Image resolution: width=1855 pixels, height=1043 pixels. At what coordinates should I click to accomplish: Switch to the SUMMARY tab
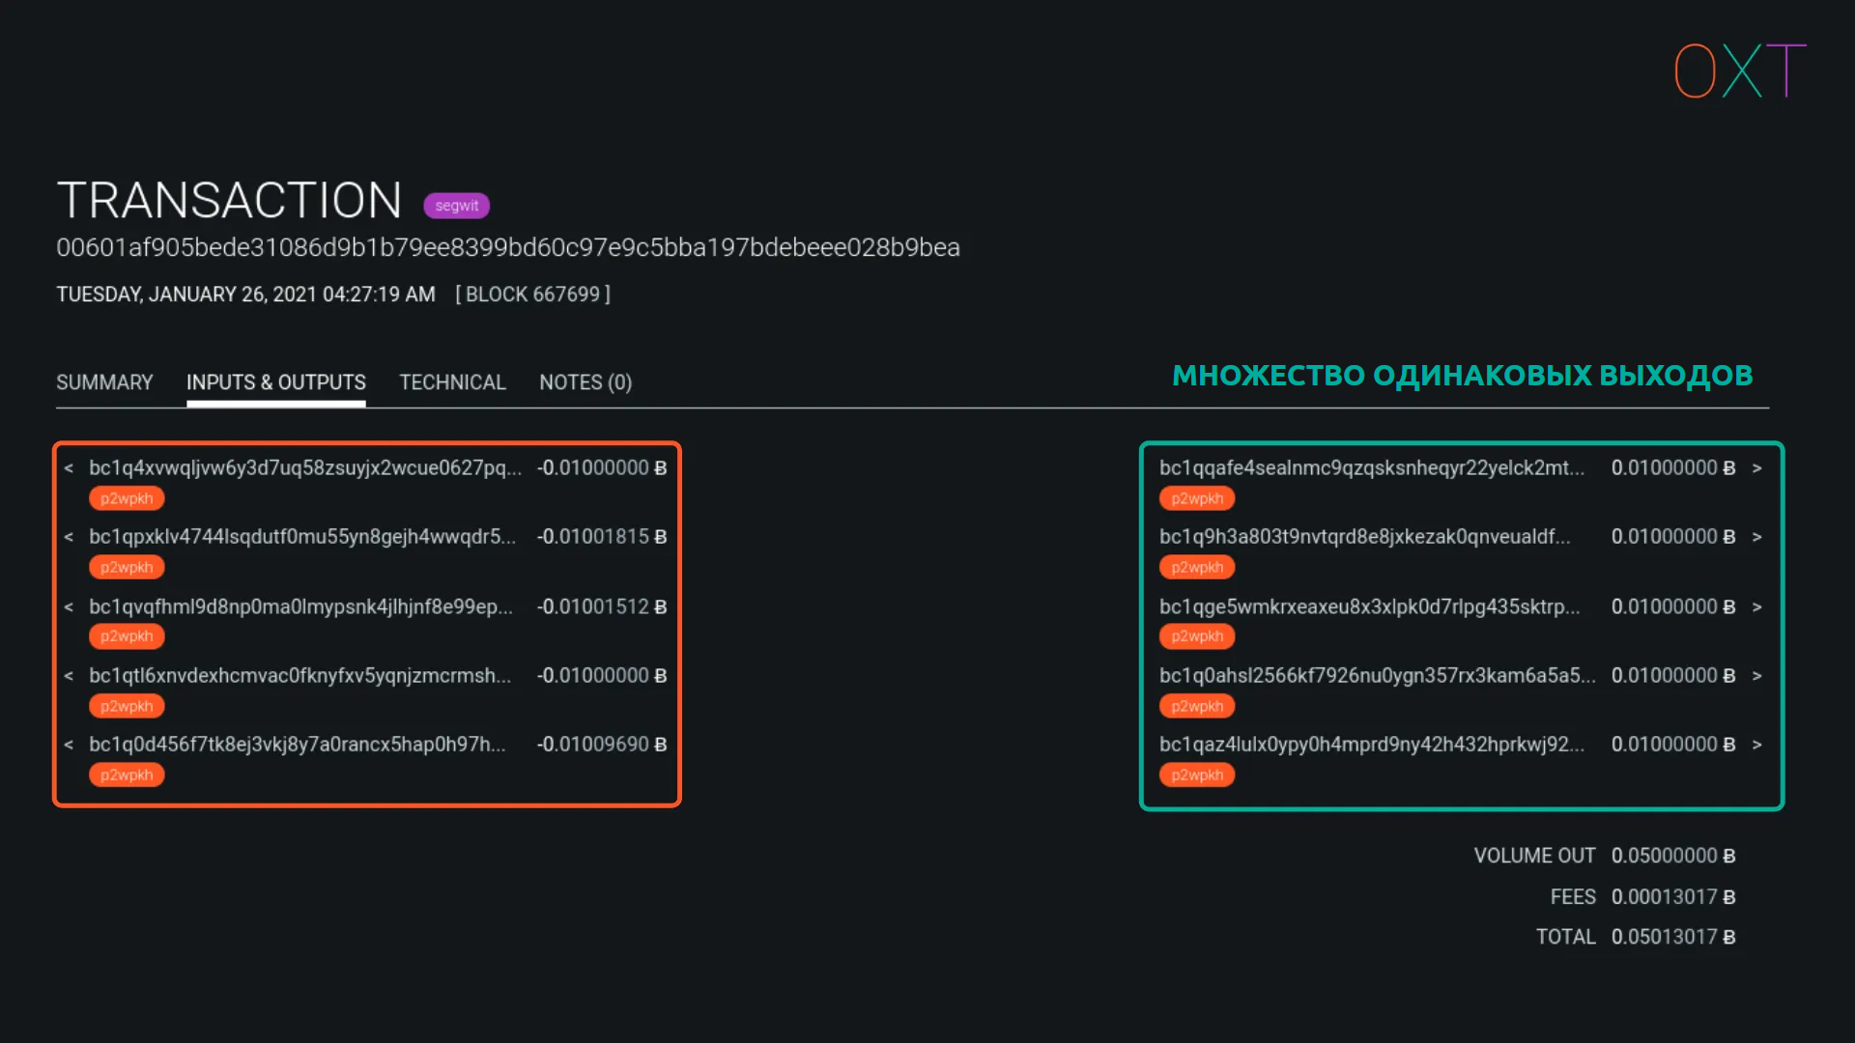104,382
